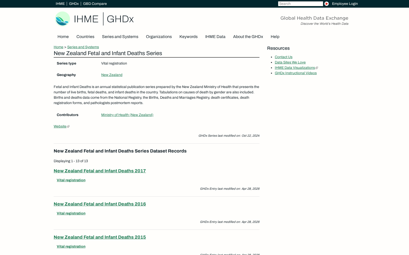Open the Help menu
409x255 pixels.
coord(275,37)
